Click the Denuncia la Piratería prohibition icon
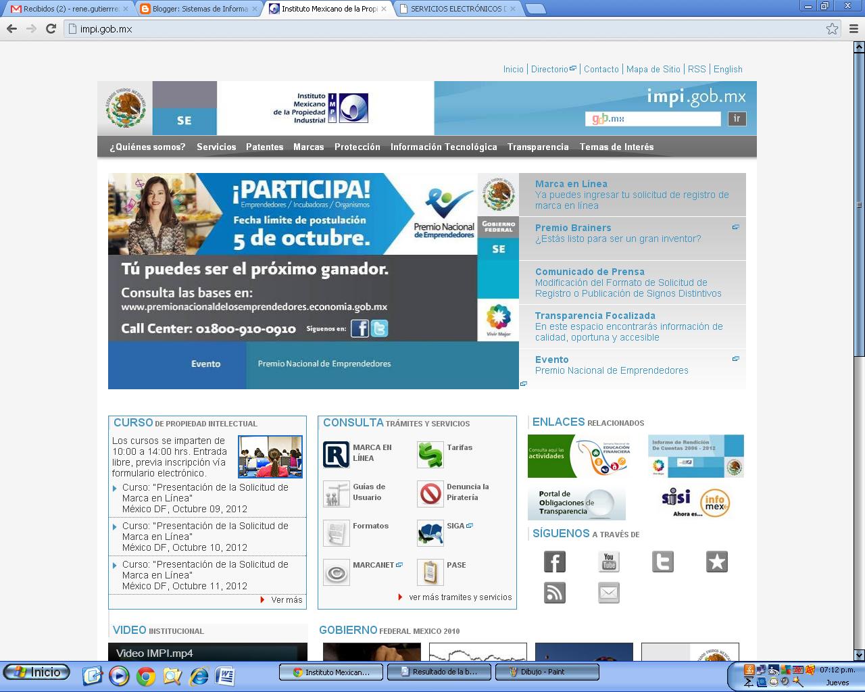 tap(430, 494)
